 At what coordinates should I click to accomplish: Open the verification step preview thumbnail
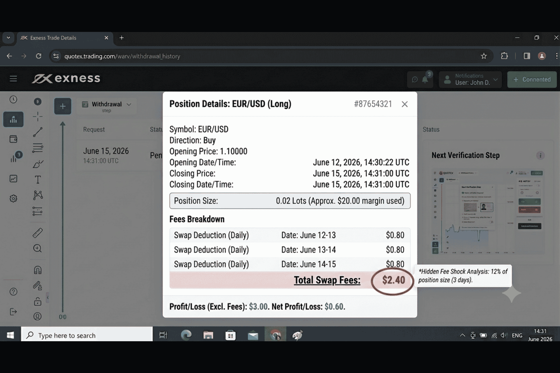pyautogui.click(x=488, y=212)
